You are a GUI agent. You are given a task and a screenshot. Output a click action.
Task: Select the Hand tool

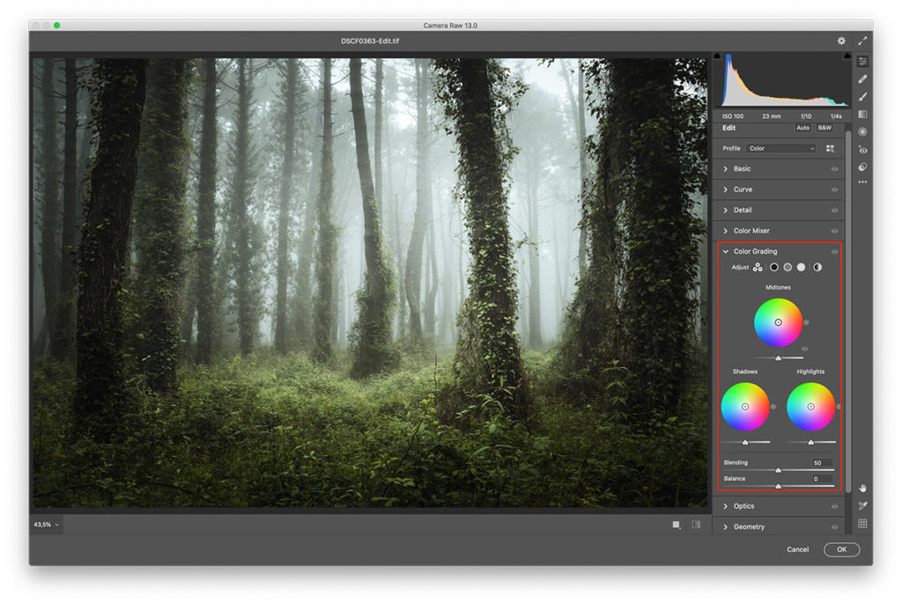pos(862,488)
